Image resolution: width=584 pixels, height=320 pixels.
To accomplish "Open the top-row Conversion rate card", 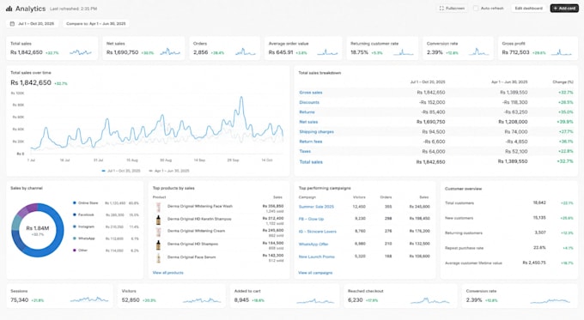I will click(458, 48).
